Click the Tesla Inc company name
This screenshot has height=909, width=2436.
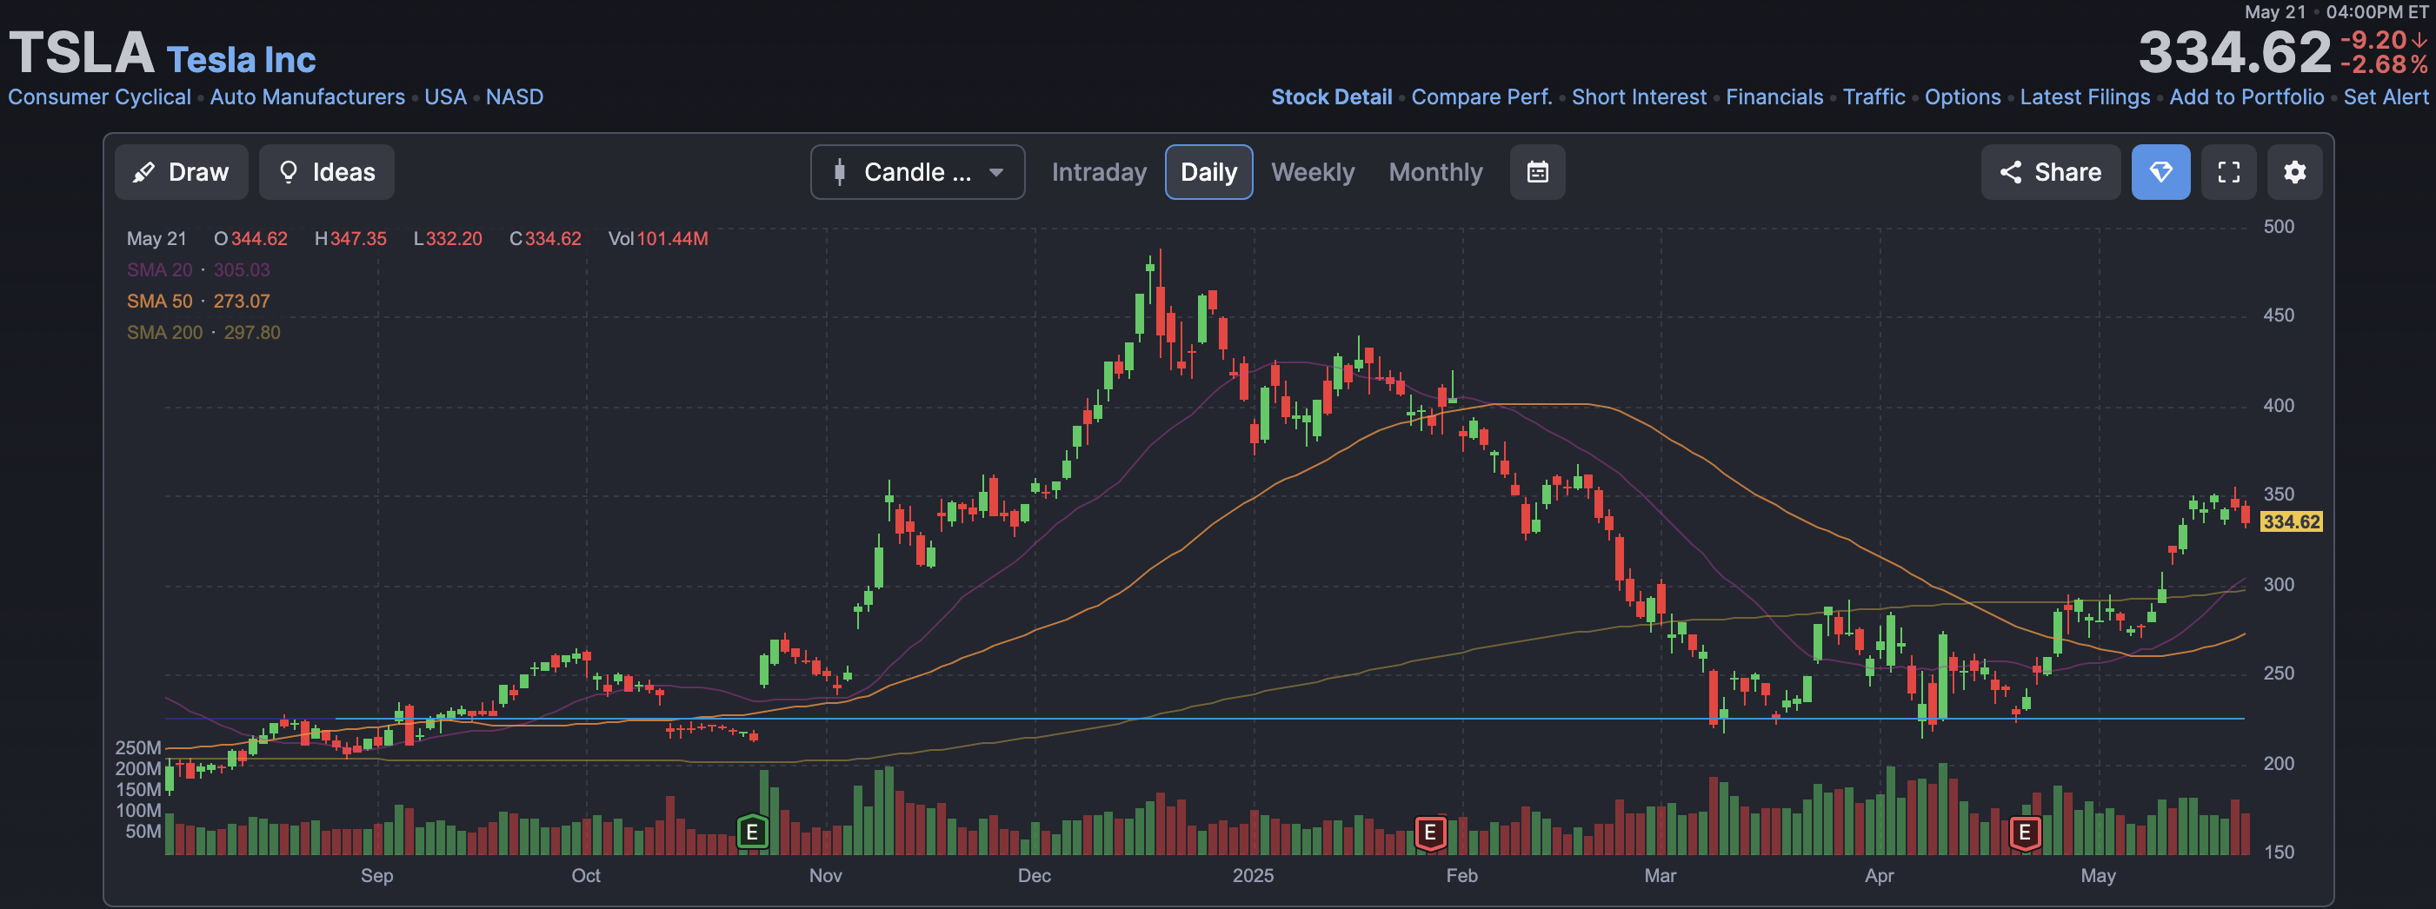[x=241, y=60]
